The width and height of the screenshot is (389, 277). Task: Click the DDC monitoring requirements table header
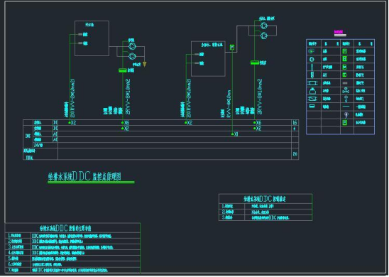coord(72,228)
